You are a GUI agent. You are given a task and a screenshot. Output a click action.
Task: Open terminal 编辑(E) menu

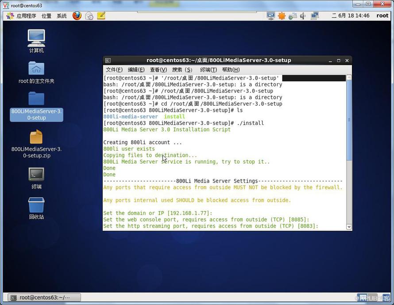pos(136,70)
